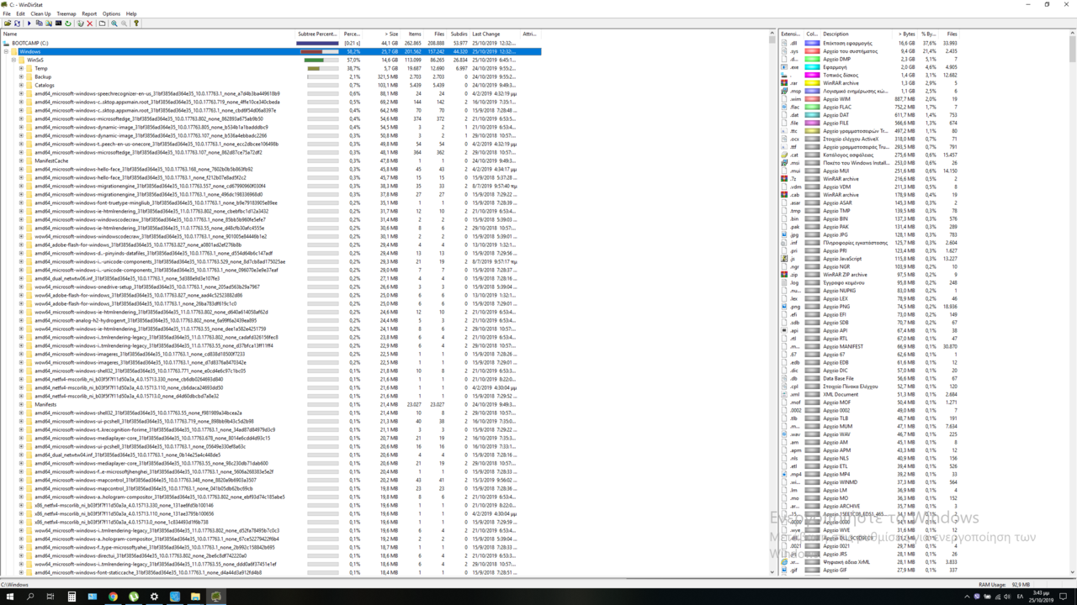Collapse the WinSxS folder node

pos(13,60)
